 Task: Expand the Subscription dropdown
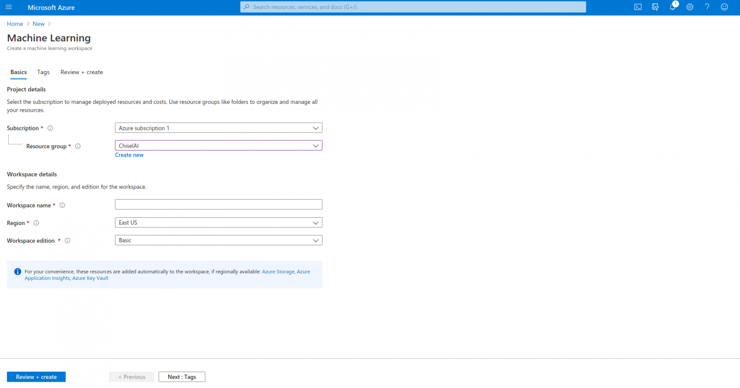(x=218, y=128)
